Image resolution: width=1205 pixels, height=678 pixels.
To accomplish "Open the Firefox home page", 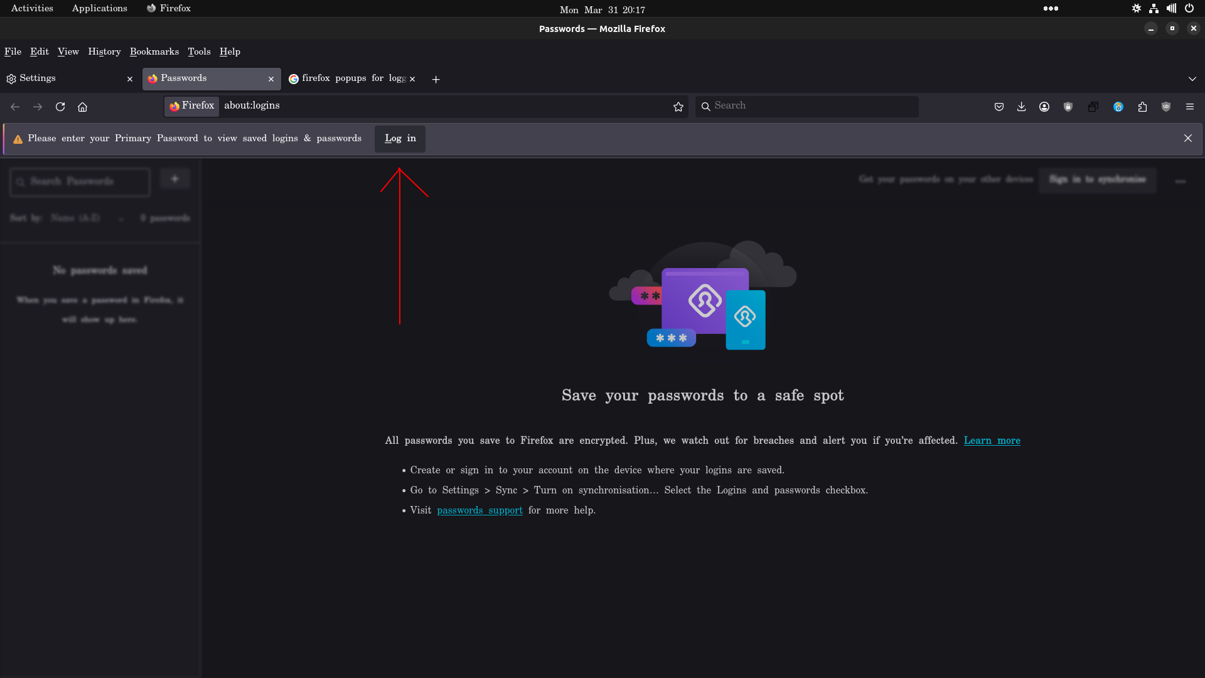I will pyautogui.click(x=82, y=107).
